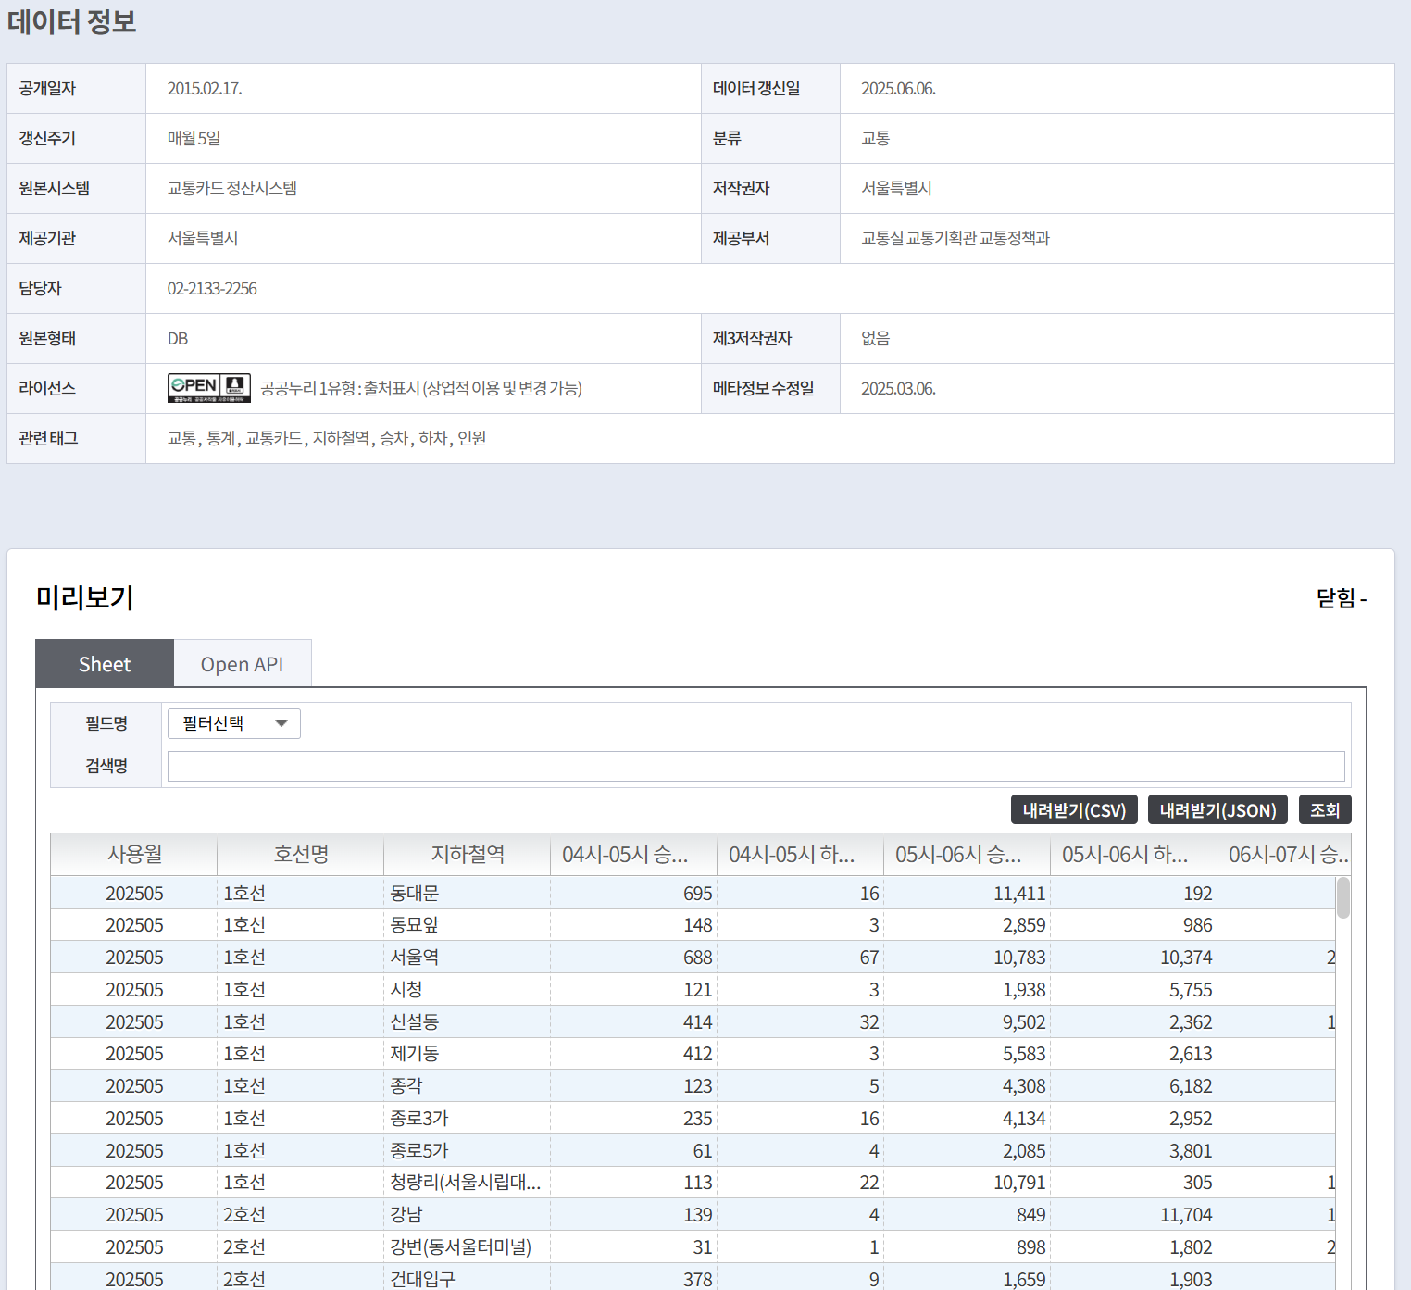This screenshot has height=1290, width=1411.
Task: Select the 강남 station cell
Action: point(468,1214)
